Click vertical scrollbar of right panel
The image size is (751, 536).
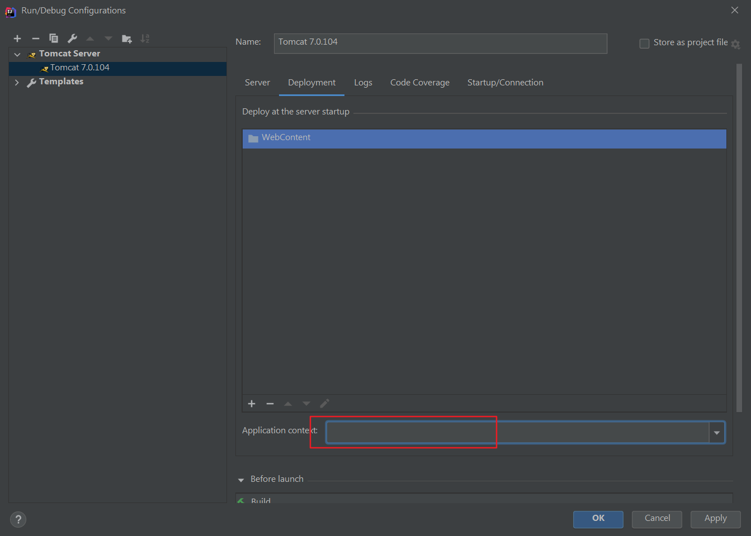[739, 237]
